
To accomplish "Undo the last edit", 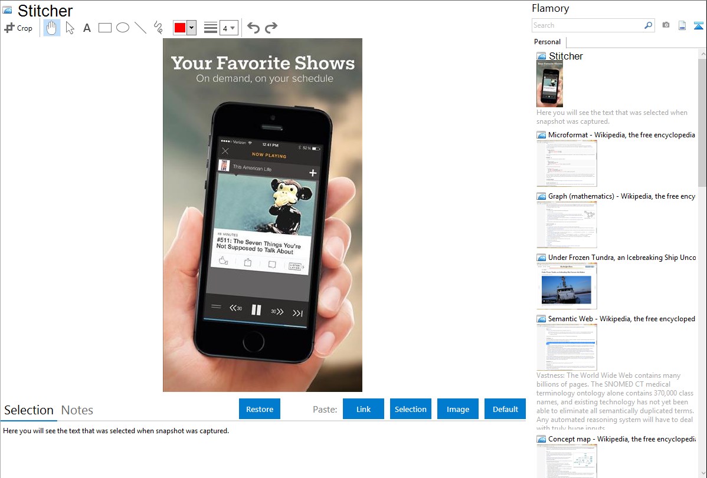I will (x=253, y=28).
